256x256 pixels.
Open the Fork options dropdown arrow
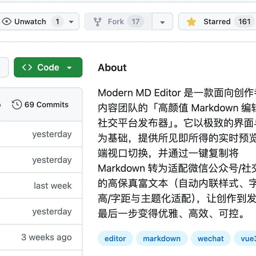tap(162, 21)
